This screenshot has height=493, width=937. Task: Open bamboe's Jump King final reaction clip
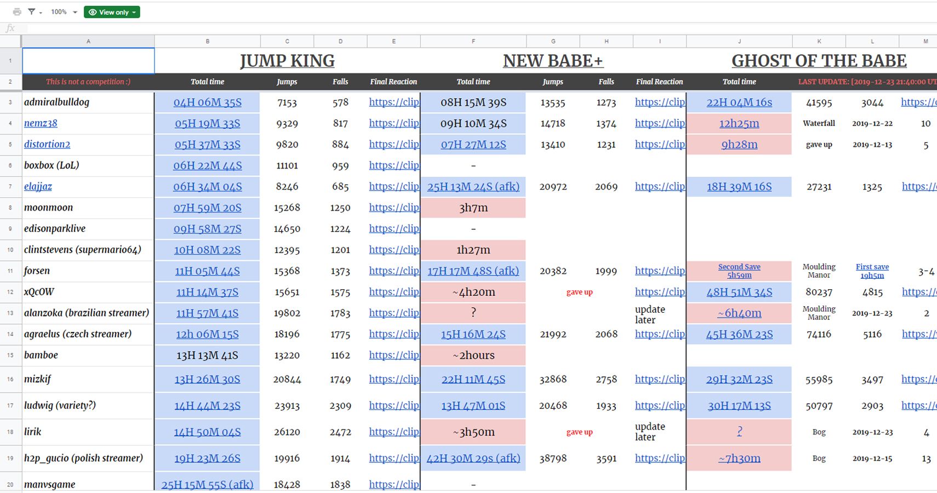click(394, 355)
